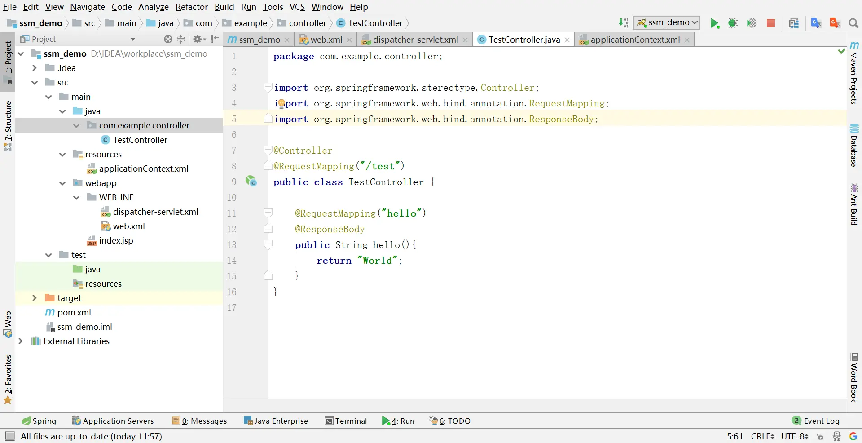Open Search Everywhere magnifier icon
Screen dimensions: 862x443
(x=853, y=23)
